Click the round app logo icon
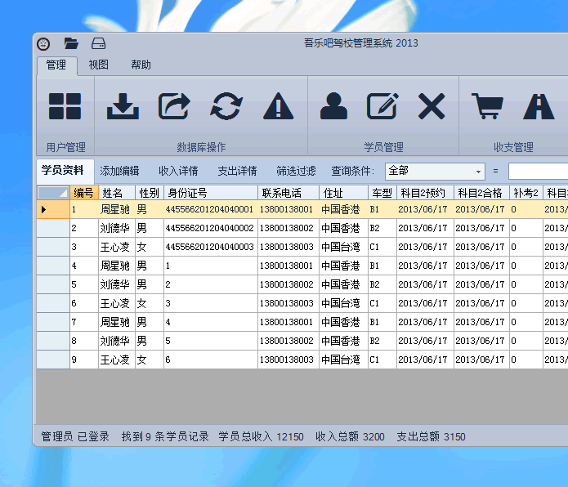 [x=43, y=44]
